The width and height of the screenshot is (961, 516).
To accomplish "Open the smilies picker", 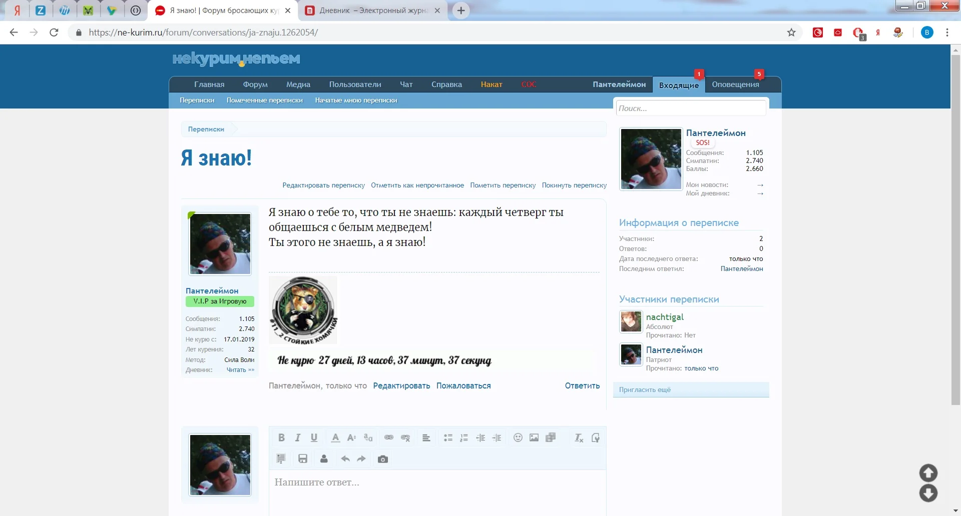I will (518, 438).
